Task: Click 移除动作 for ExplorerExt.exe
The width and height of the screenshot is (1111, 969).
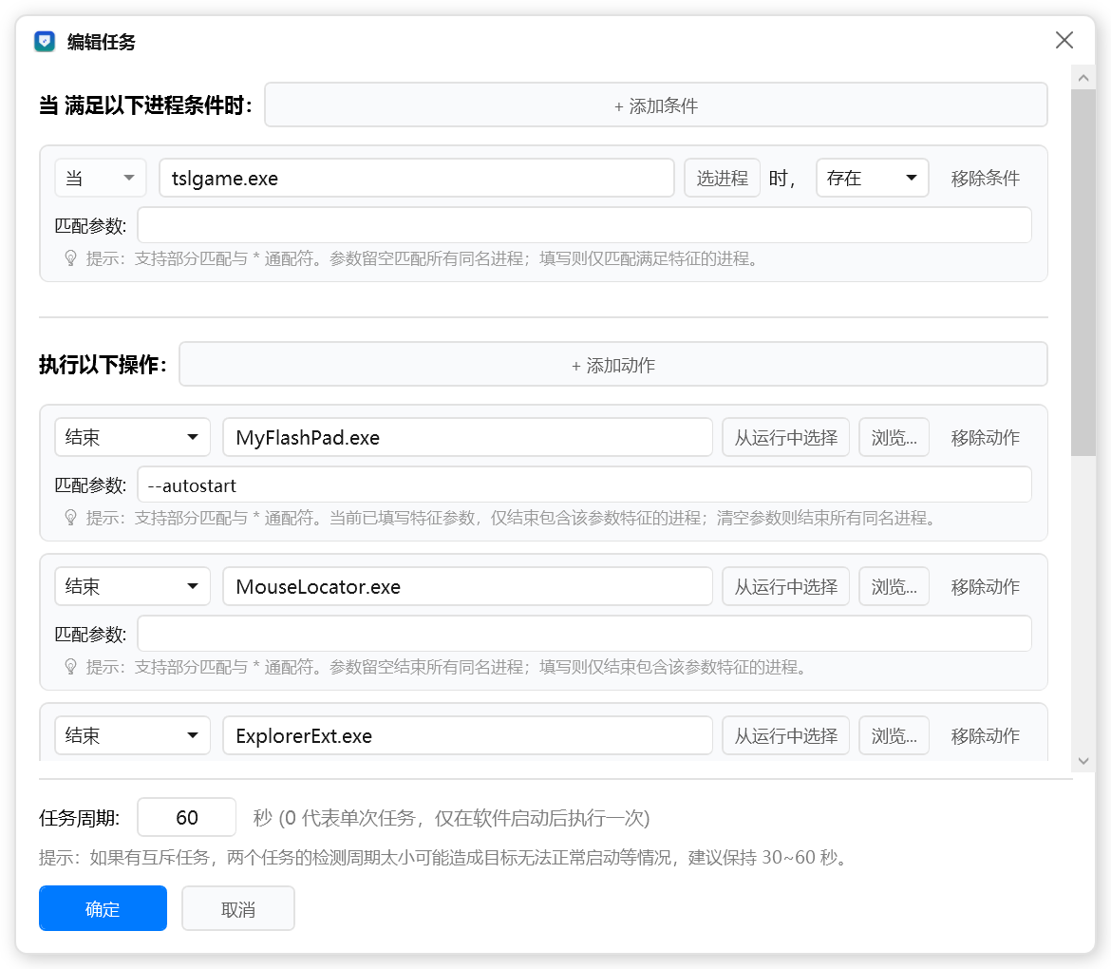Action: point(985,735)
